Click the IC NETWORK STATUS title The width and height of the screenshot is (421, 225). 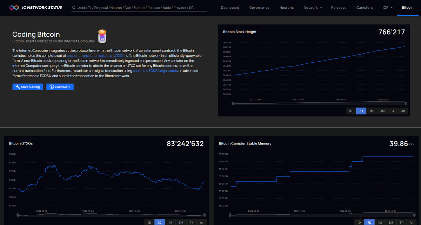click(x=41, y=8)
